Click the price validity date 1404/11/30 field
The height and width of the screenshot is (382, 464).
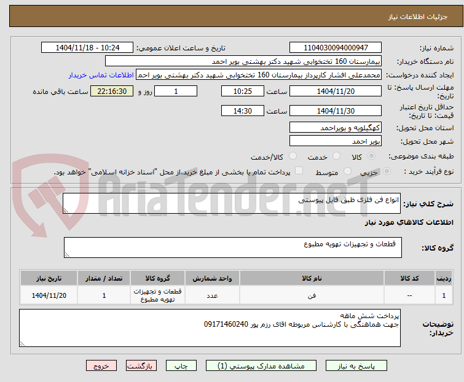point(336,111)
